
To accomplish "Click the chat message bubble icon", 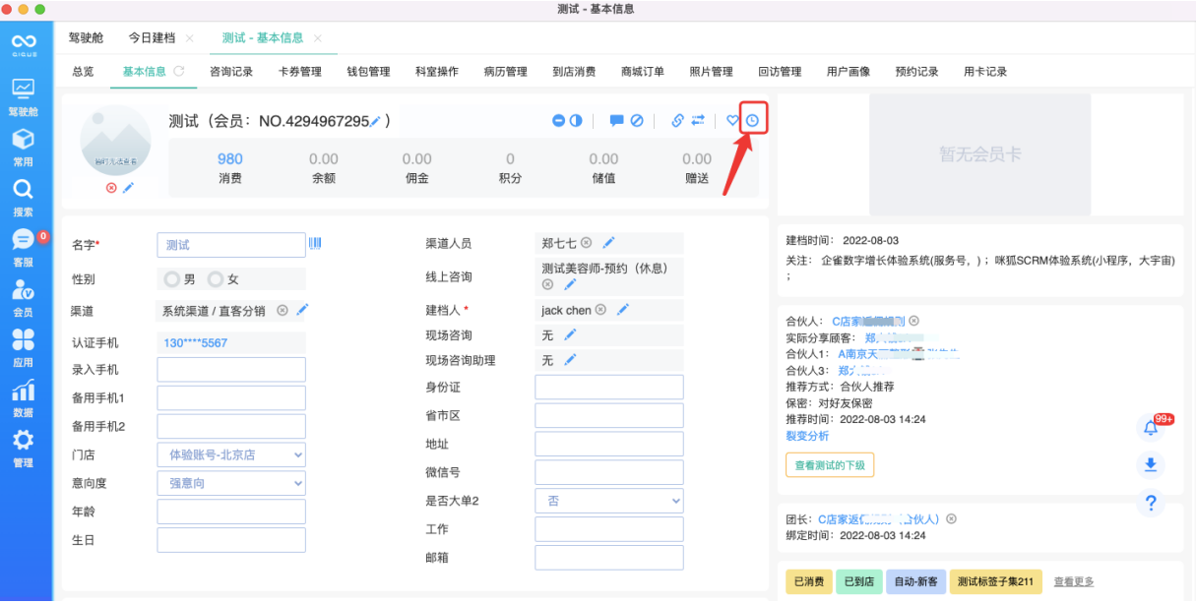I will 617,121.
